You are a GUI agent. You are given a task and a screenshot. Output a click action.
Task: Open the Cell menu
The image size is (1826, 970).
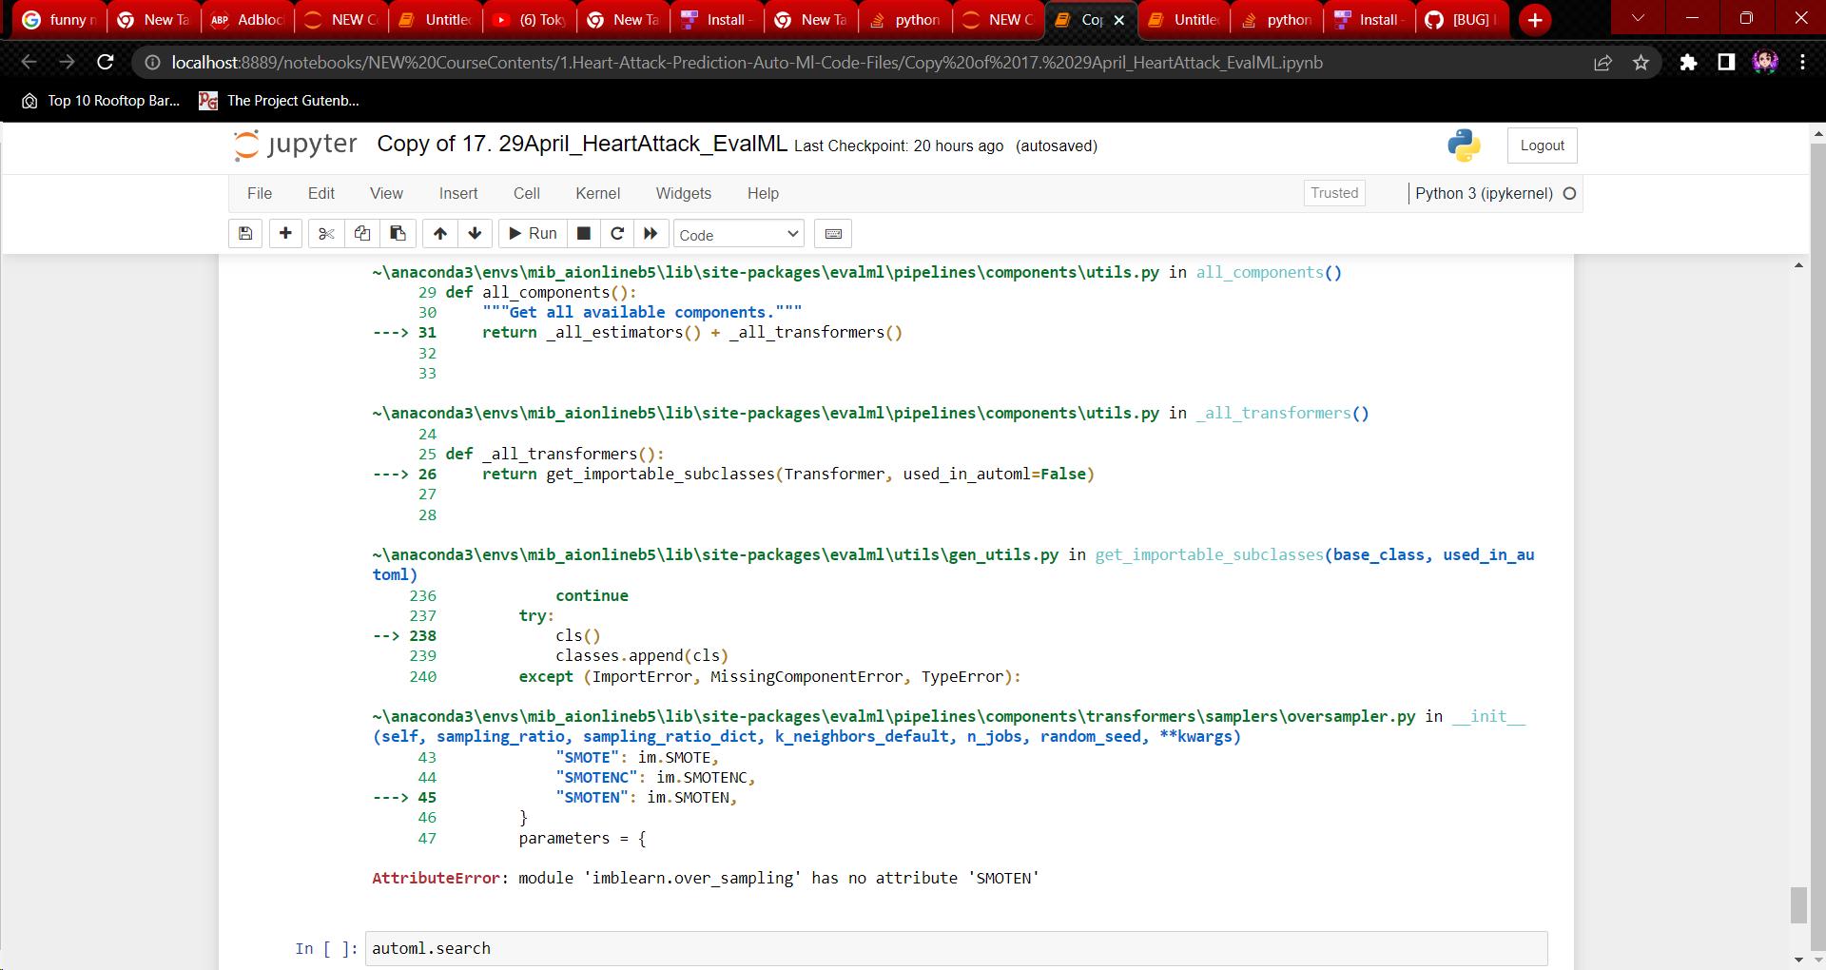(x=527, y=193)
